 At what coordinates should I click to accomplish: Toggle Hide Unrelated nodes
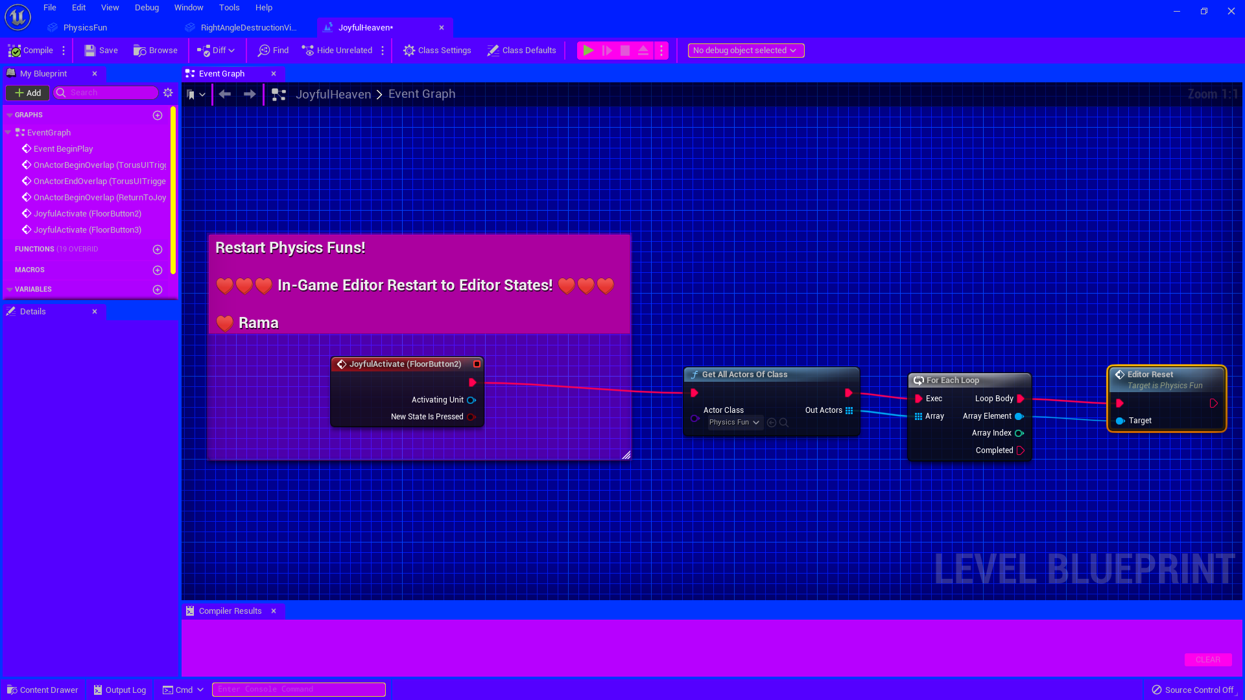click(x=337, y=50)
